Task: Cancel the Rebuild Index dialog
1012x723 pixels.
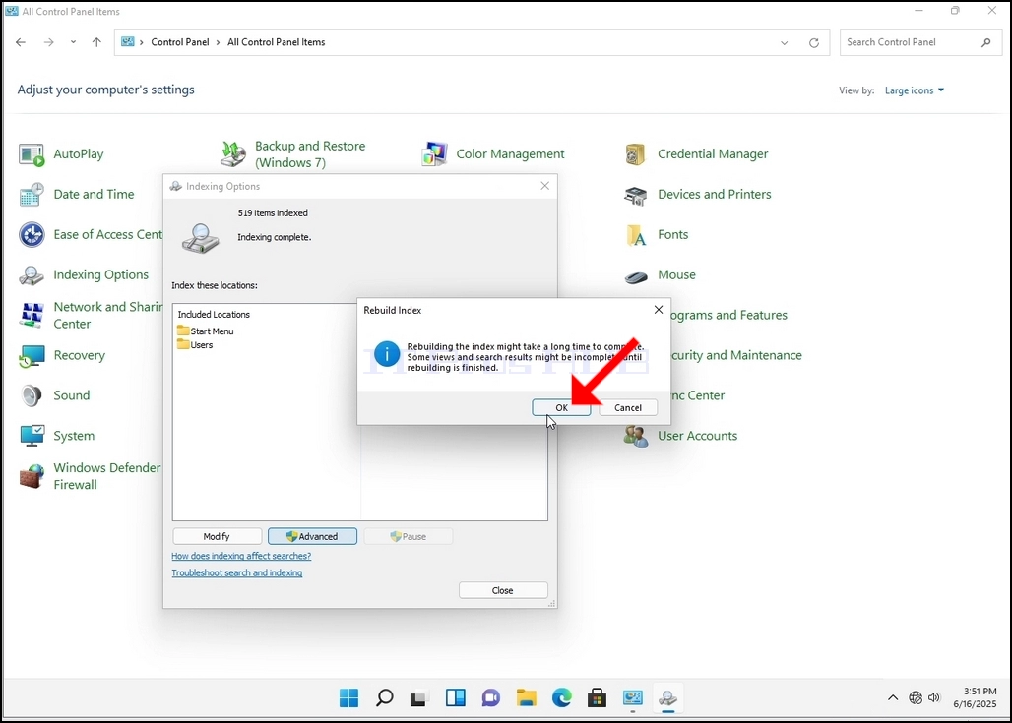Action: click(628, 407)
